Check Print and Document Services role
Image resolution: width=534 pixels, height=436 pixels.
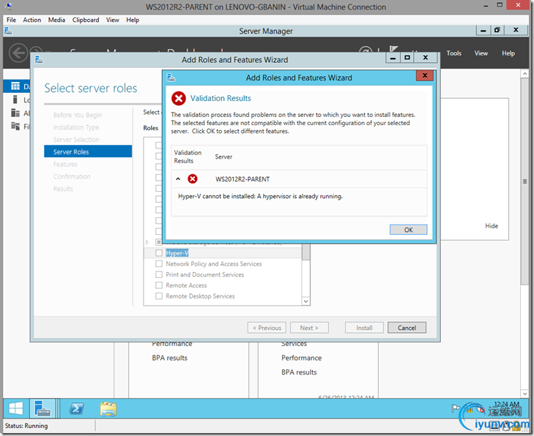(159, 274)
